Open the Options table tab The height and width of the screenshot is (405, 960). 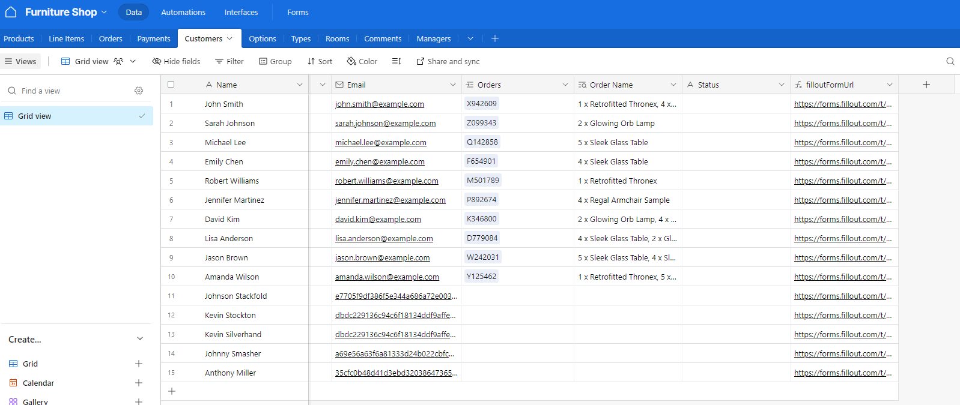click(x=263, y=38)
